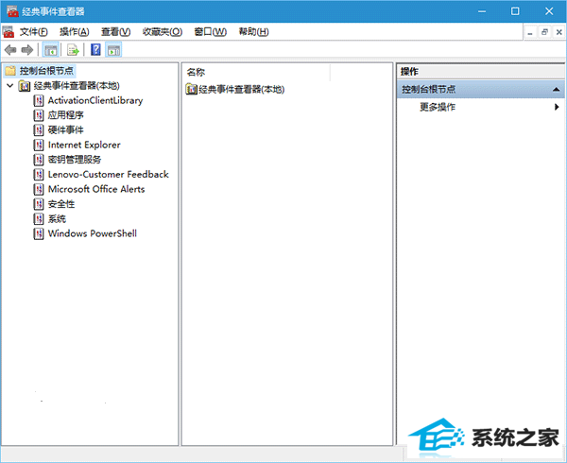Image resolution: width=567 pixels, height=463 pixels.
Task: Select 经典事件查看器(本地) in the center list
Action: tap(242, 89)
